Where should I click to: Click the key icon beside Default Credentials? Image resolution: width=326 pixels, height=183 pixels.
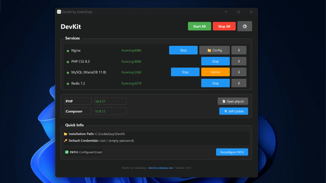[x=66, y=141]
